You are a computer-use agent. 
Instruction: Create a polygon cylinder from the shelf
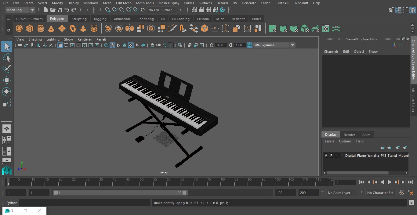tap(40, 29)
